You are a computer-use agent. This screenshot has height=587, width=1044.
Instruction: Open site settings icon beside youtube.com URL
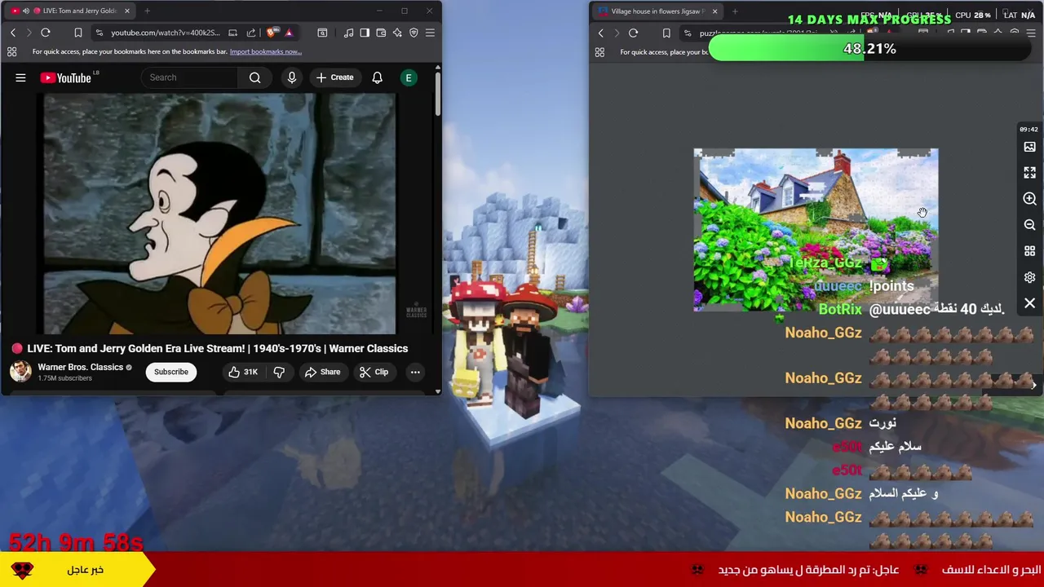tap(99, 33)
